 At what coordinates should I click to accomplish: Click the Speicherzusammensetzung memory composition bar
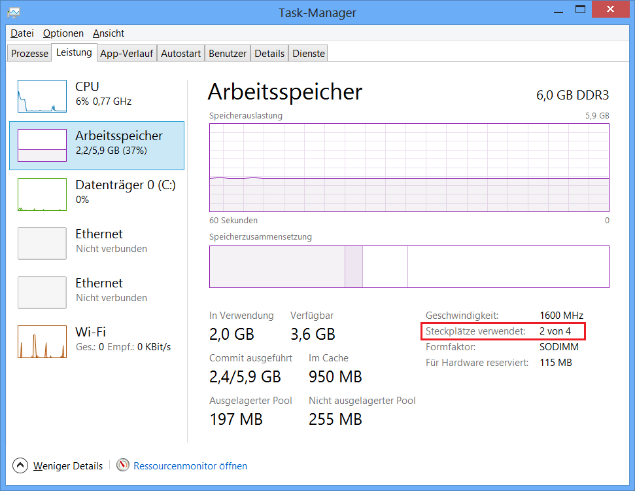tap(409, 266)
